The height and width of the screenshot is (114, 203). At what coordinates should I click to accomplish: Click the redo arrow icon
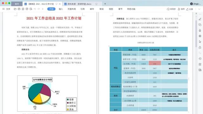(39, 9)
